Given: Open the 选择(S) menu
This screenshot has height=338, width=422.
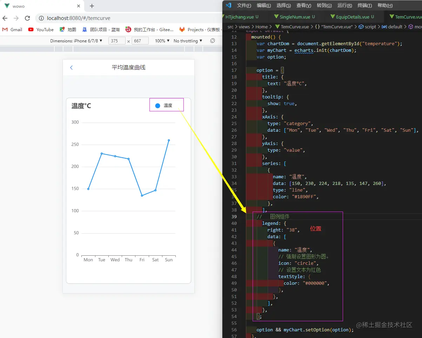Looking at the screenshot, I should pos(284,5).
